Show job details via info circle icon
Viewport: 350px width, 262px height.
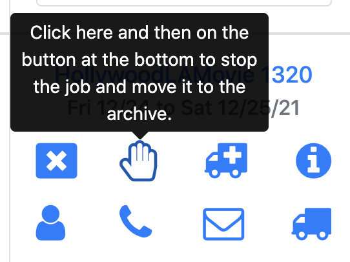point(314,161)
